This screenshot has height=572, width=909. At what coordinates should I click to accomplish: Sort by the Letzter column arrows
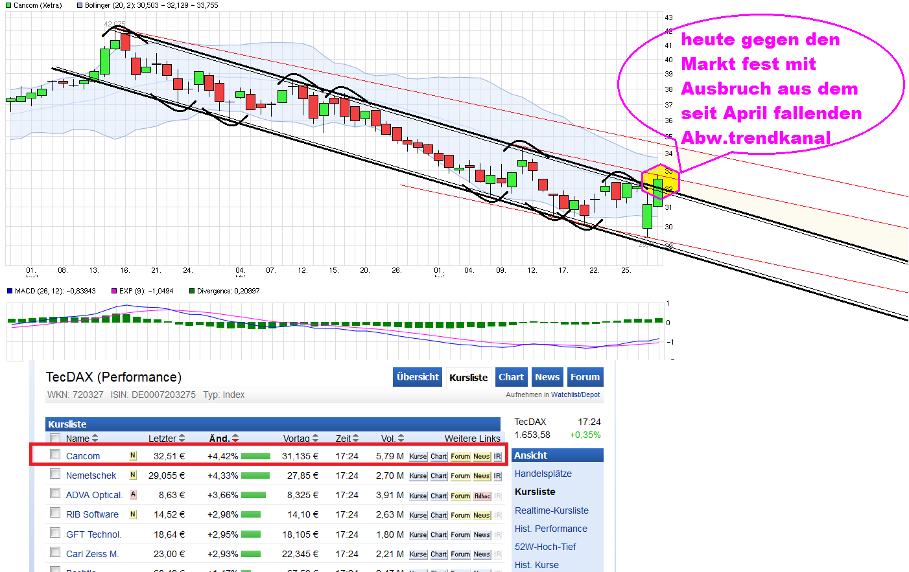182,439
